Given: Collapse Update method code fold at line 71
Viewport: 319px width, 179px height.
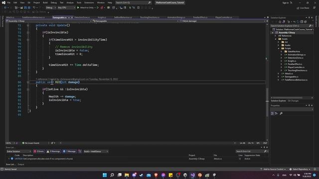Looking at the screenshot, I should 28,25.
